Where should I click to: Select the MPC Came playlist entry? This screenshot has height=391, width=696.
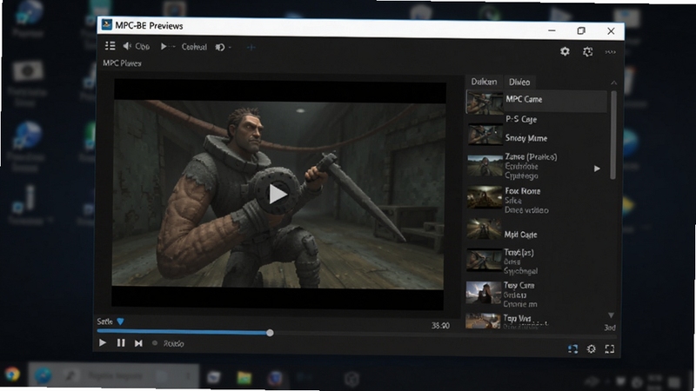(x=536, y=101)
